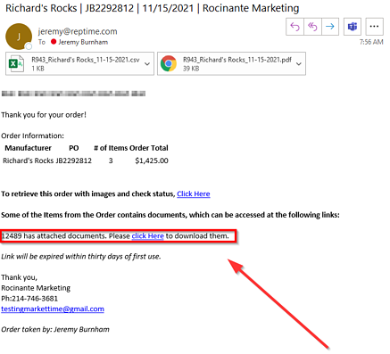
Task: Select item number 12489 in documents line
Action: pyautogui.click(x=12, y=236)
